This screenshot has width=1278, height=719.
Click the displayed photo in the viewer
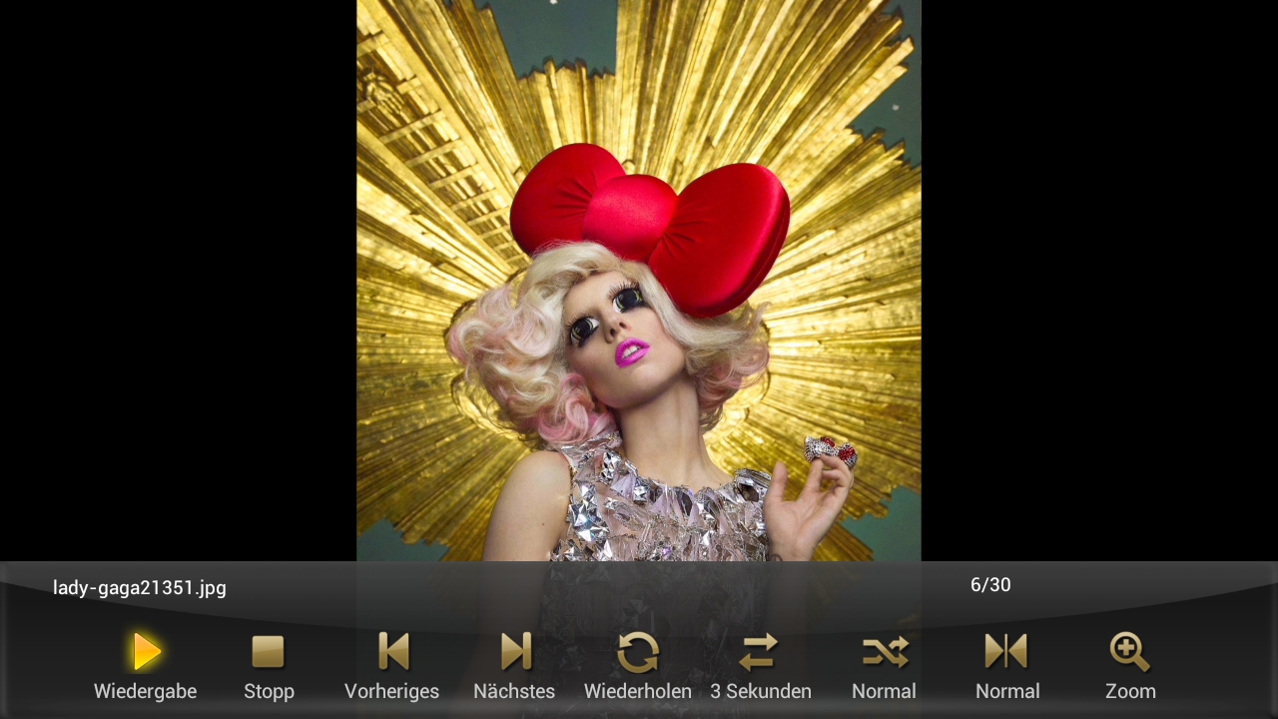pyautogui.click(x=639, y=281)
